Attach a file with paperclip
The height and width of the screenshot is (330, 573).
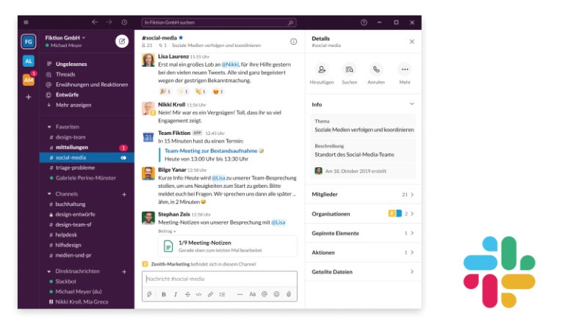[x=289, y=294]
